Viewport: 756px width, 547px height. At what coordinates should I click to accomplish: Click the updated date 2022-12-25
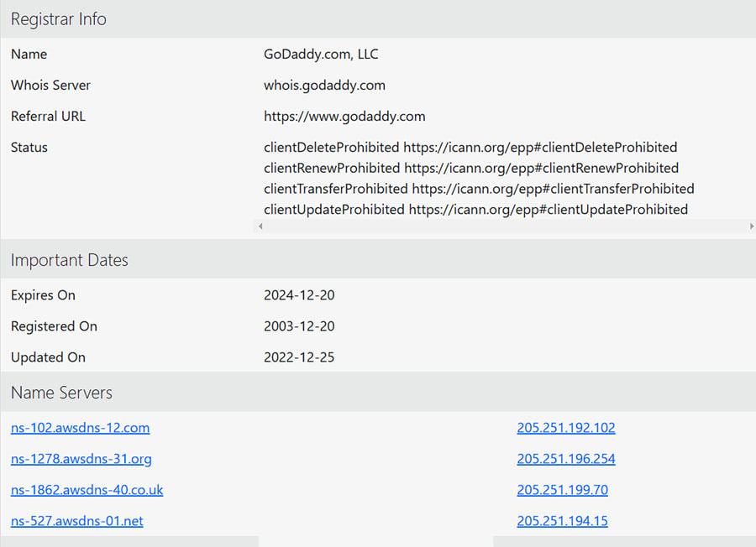(x=299, y=357)
